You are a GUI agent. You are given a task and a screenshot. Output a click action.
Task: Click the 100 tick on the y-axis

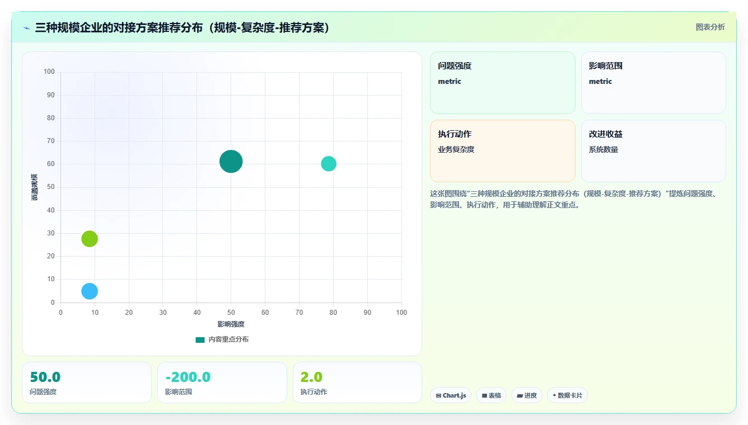(49, 72)
